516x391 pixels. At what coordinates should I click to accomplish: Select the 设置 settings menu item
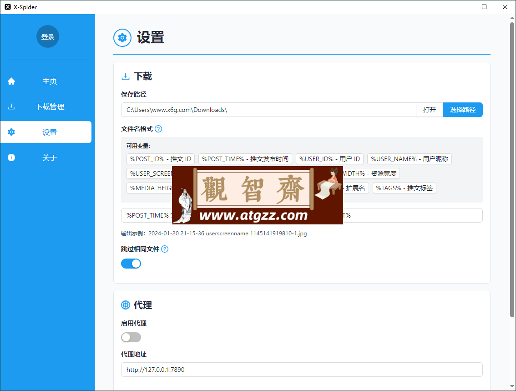tap(46, 132)
